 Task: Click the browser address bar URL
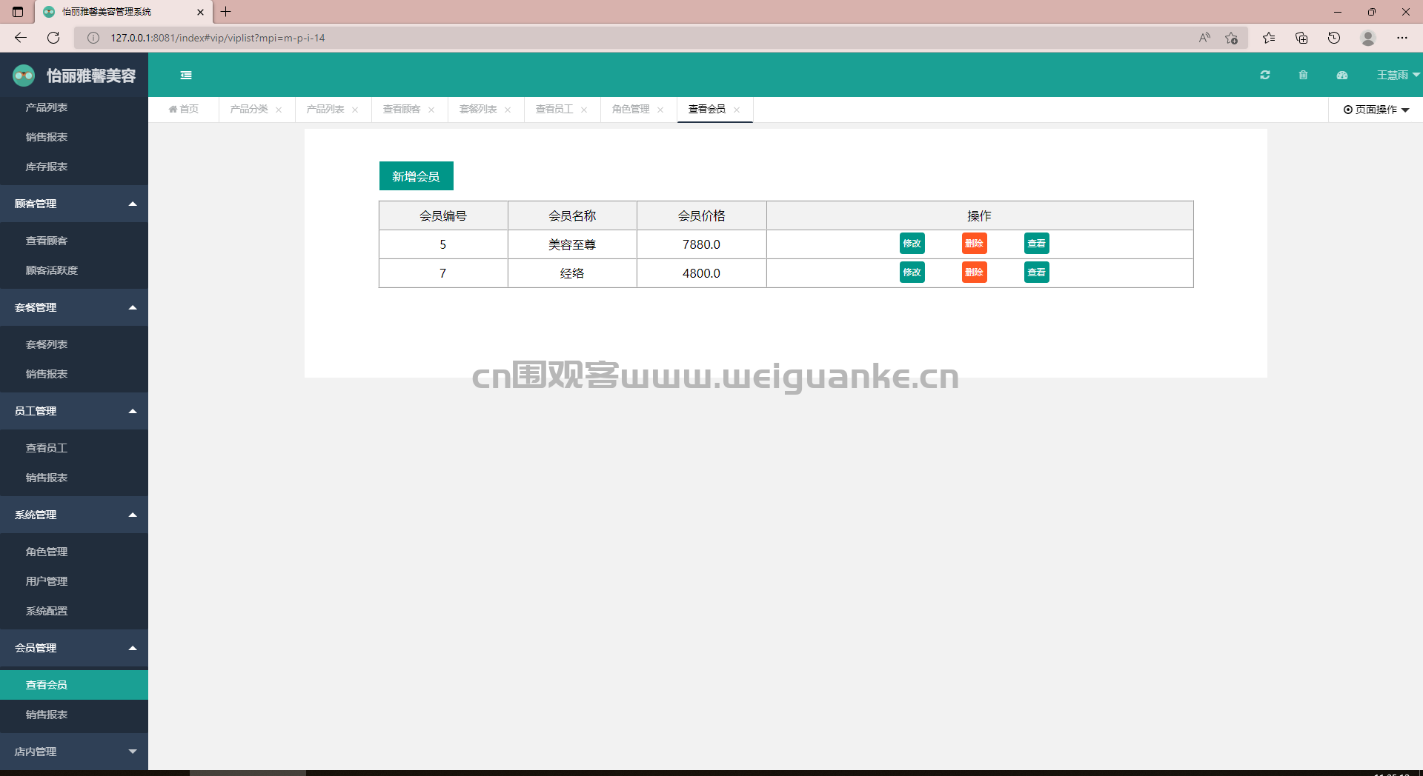coord(218,38)
